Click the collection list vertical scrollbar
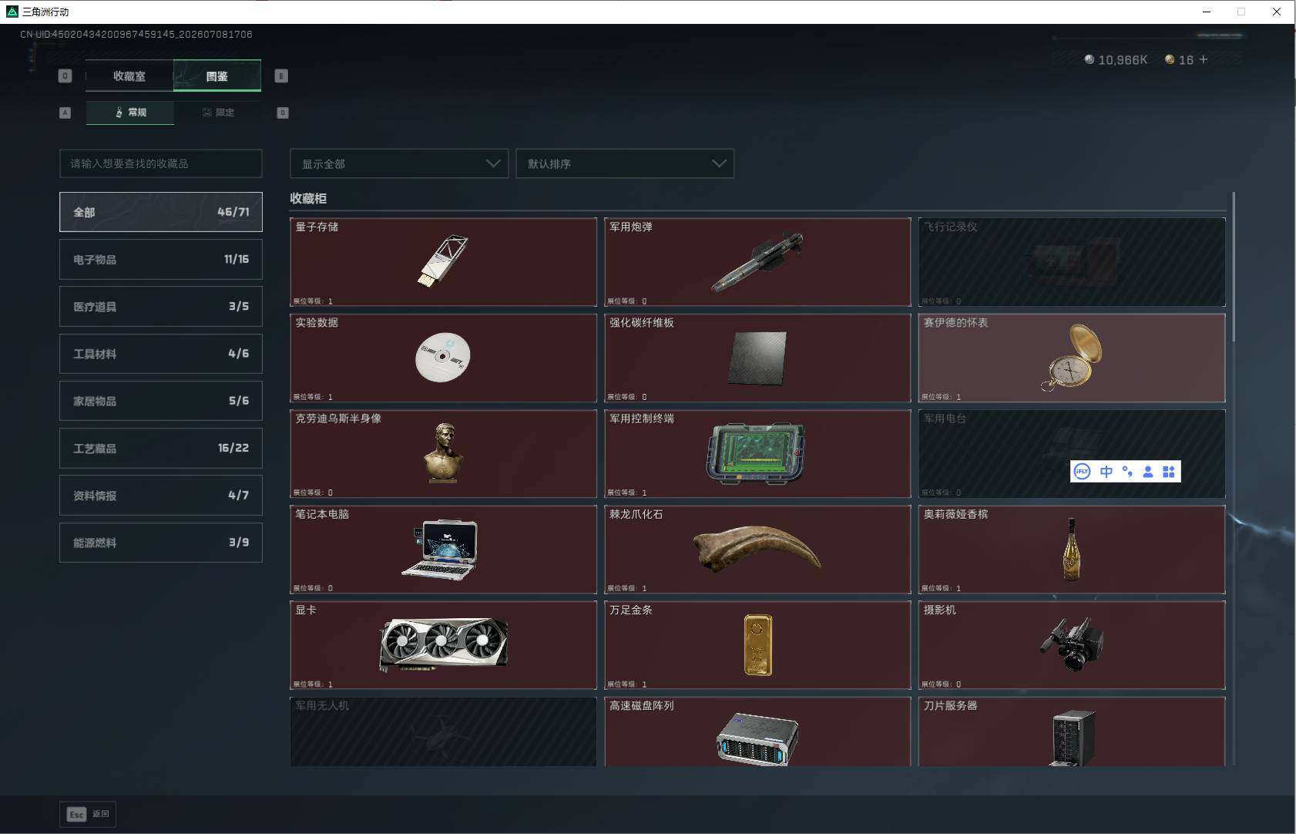This screenshot has width=1296, height=834. point(1234,267)
